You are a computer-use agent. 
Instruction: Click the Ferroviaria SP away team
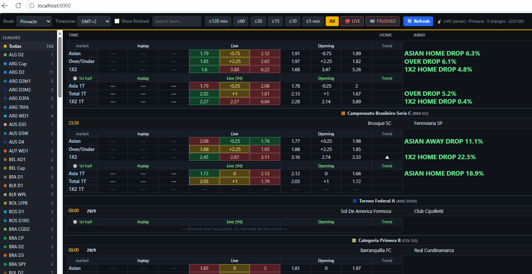[428, 123]
